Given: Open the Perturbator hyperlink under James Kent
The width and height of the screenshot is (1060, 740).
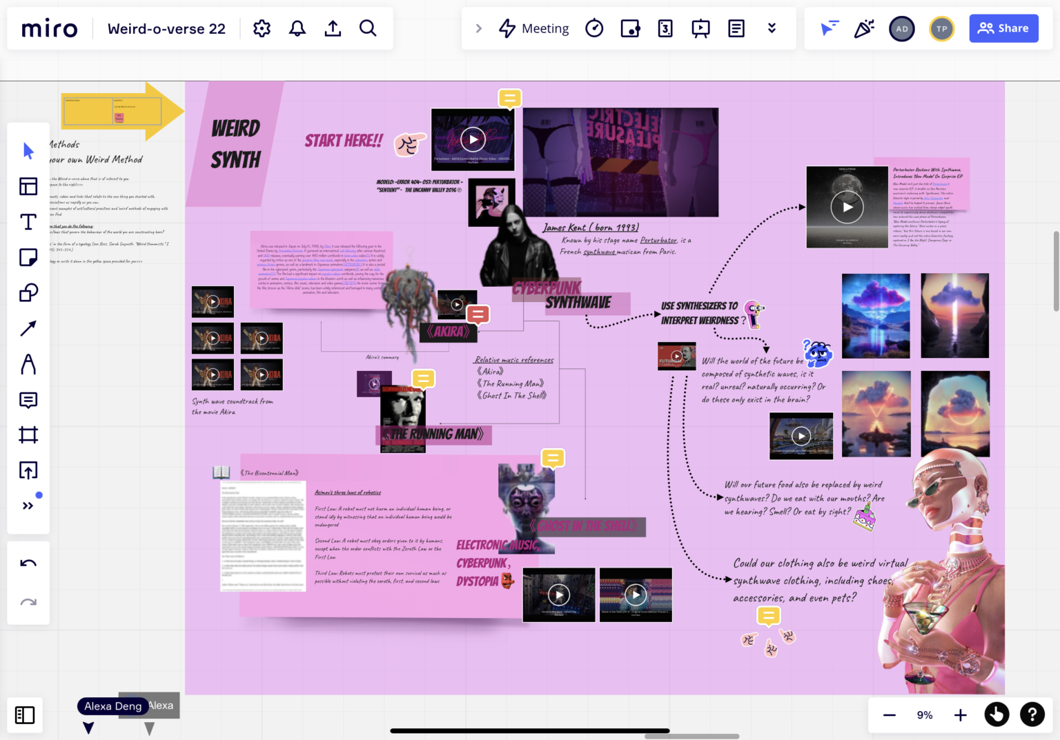Looking at the screenshot, I should pos(658,240).
